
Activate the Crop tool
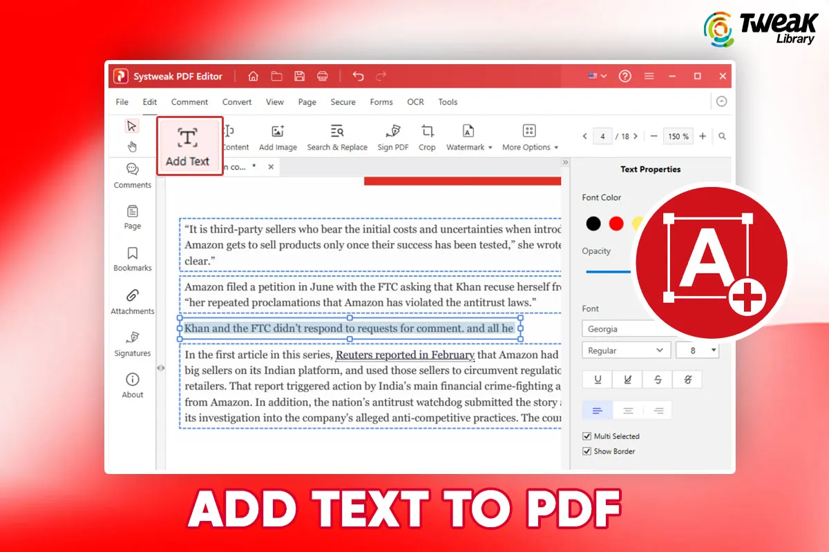pos(427,136)
